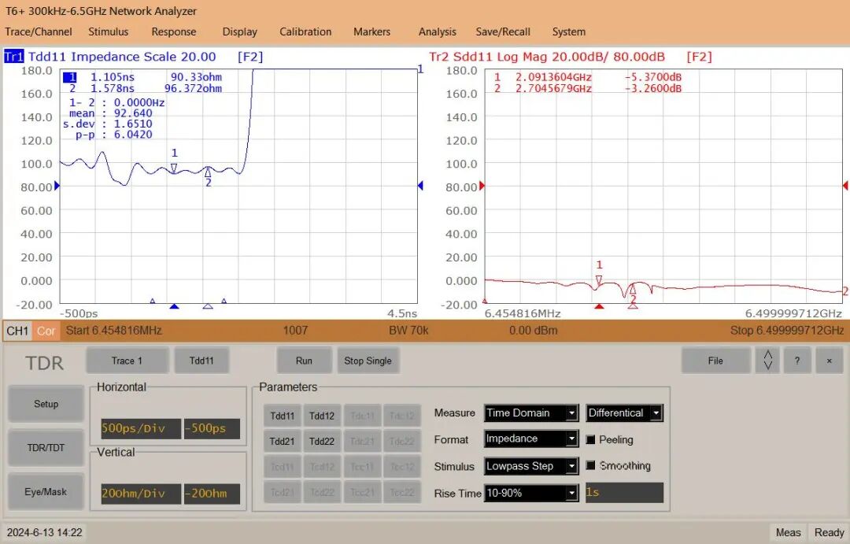Click the Cor correction status indicator
The width and height of the screenshot is (850, 544).
click(x=46, y=331)
